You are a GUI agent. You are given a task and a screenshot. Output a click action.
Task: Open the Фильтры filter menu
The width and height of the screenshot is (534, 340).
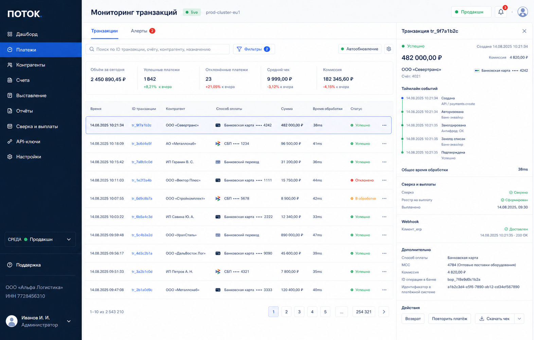tap(254, 49)
